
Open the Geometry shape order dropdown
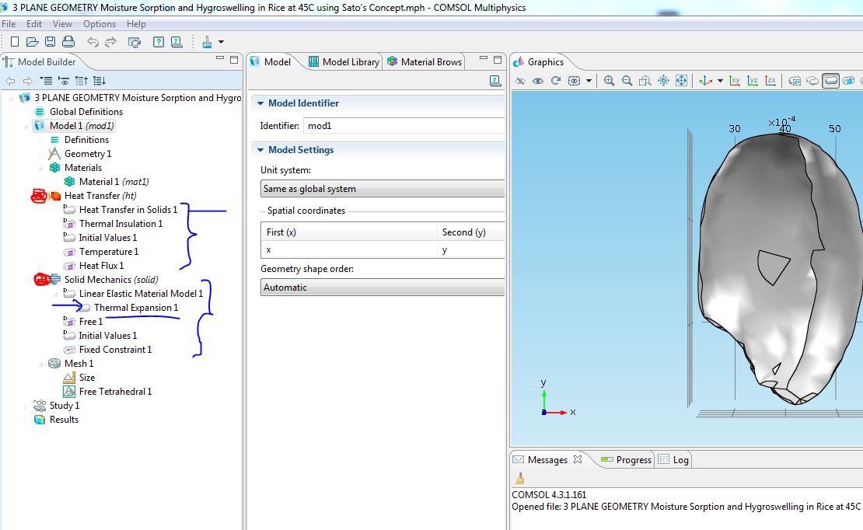(383, 288)
